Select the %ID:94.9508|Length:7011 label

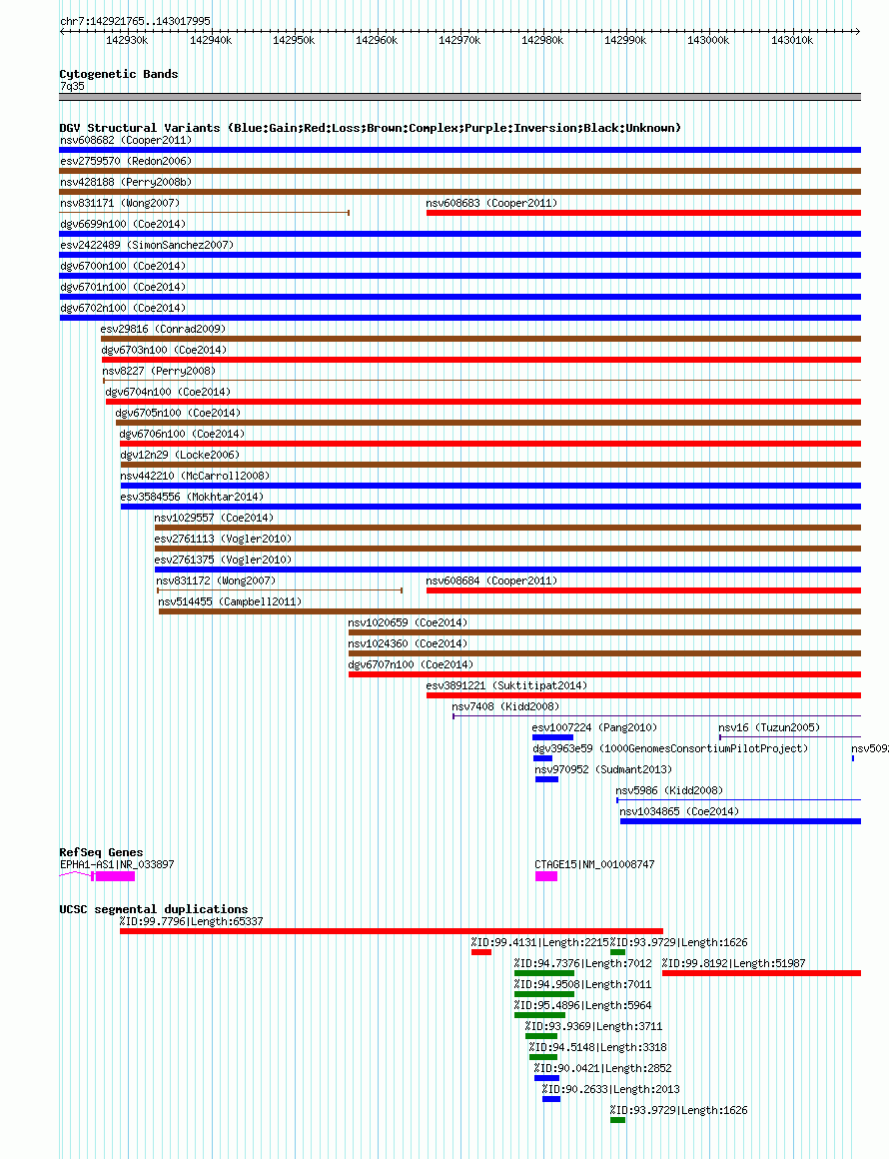pos(583,984)
